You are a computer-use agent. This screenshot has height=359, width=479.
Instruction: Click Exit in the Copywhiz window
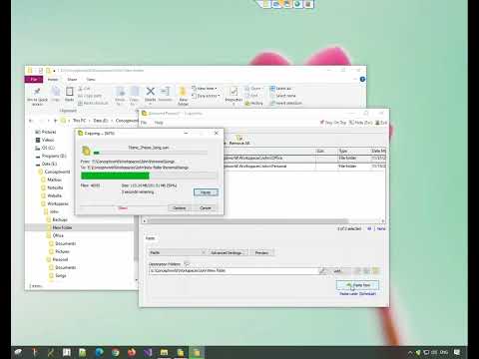coord(381,123)
